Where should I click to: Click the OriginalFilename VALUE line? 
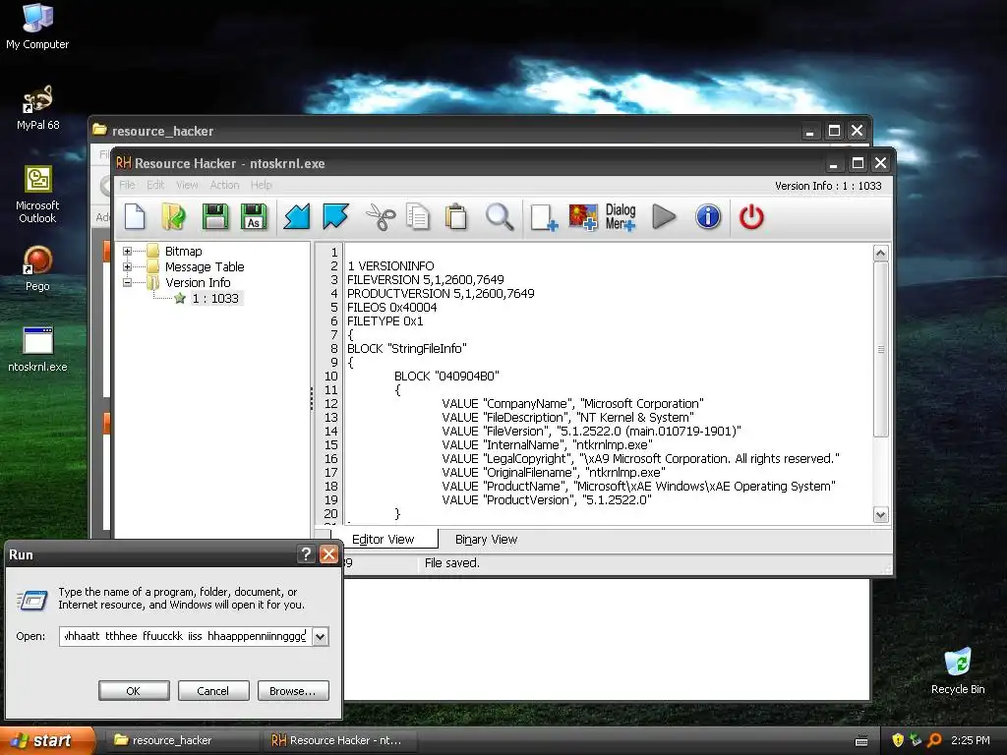[x=554, y=473]
